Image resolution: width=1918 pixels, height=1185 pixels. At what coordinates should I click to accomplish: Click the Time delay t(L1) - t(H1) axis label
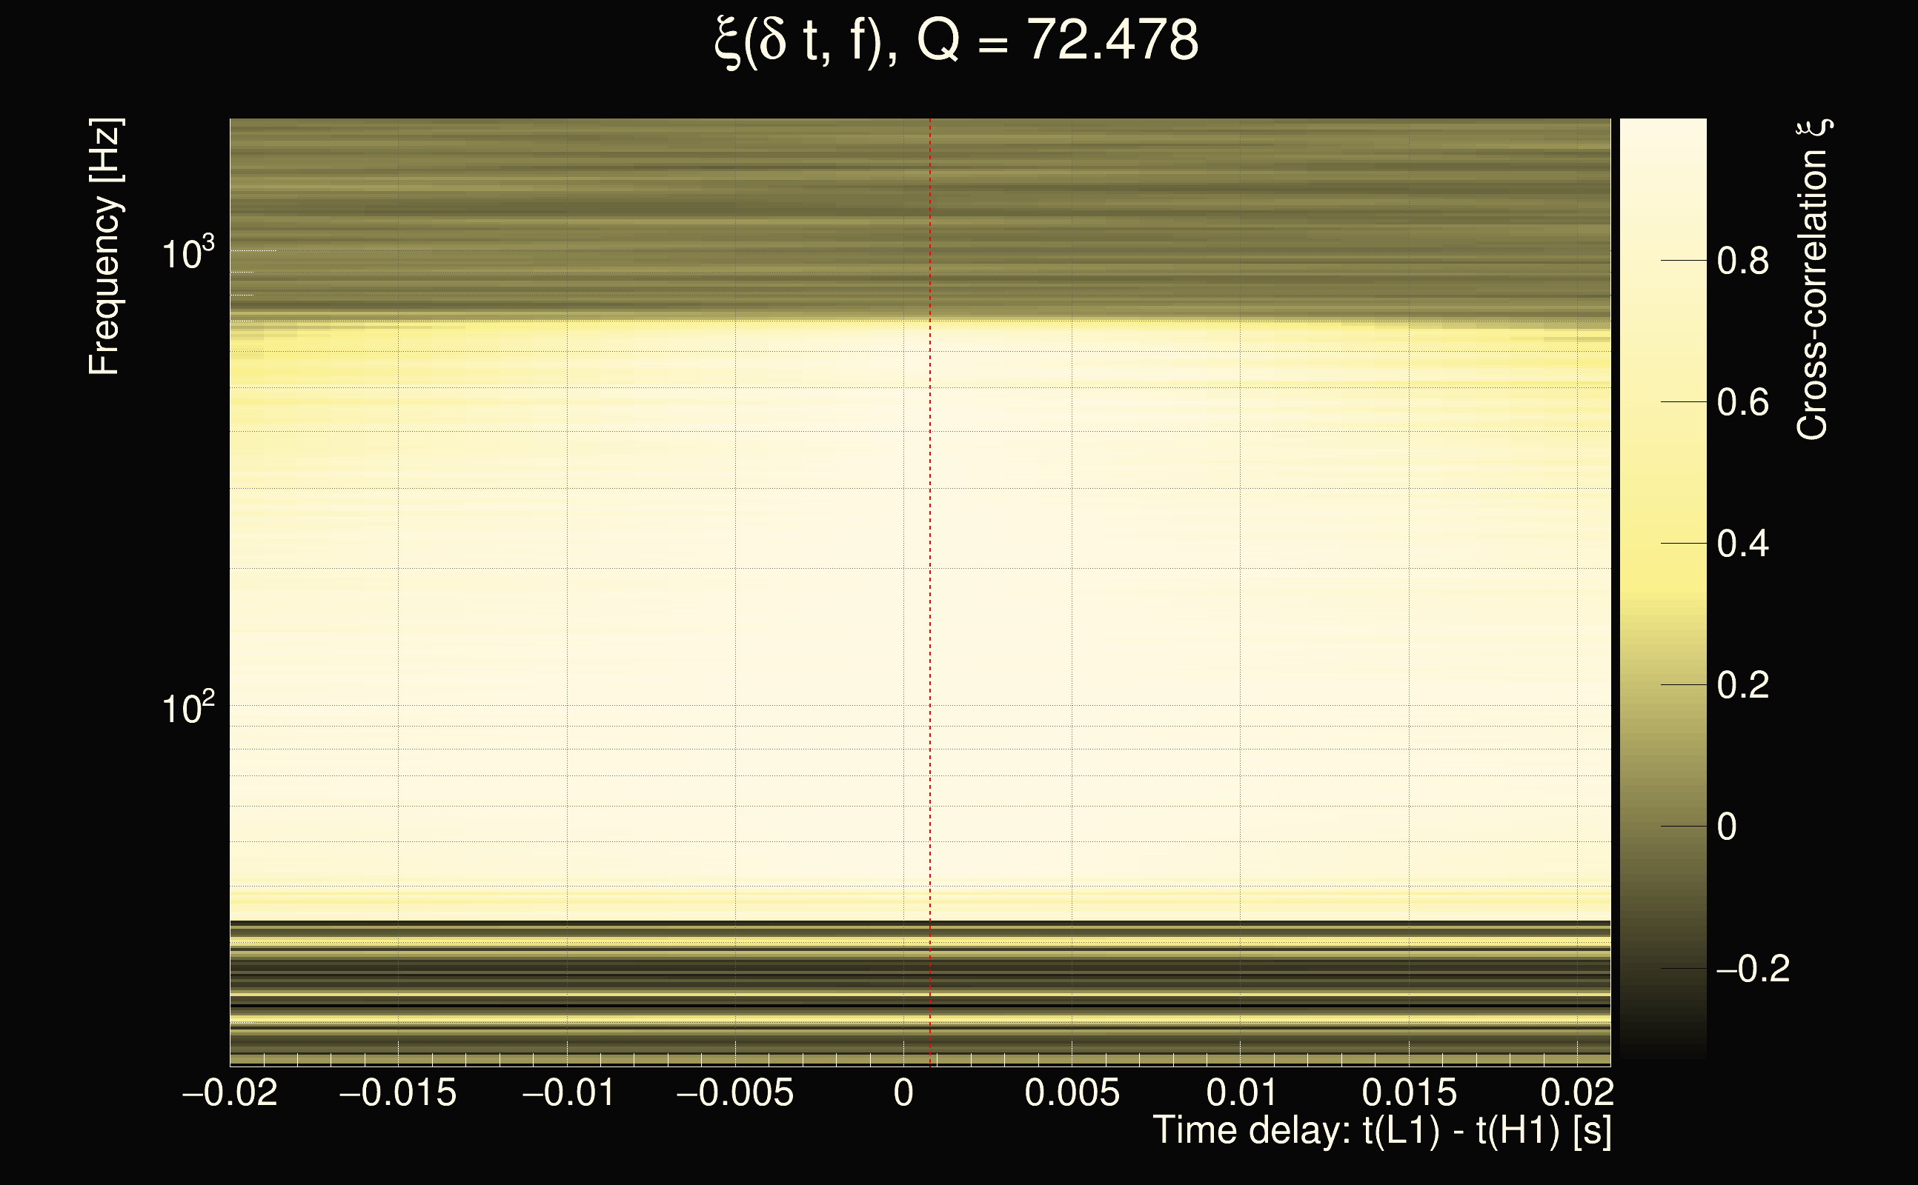[x=1381, y=1131]
